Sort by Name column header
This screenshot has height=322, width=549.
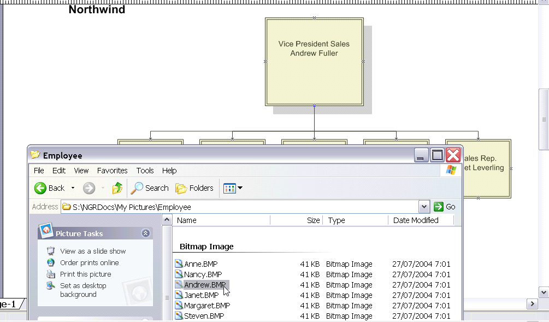[221, 220]
